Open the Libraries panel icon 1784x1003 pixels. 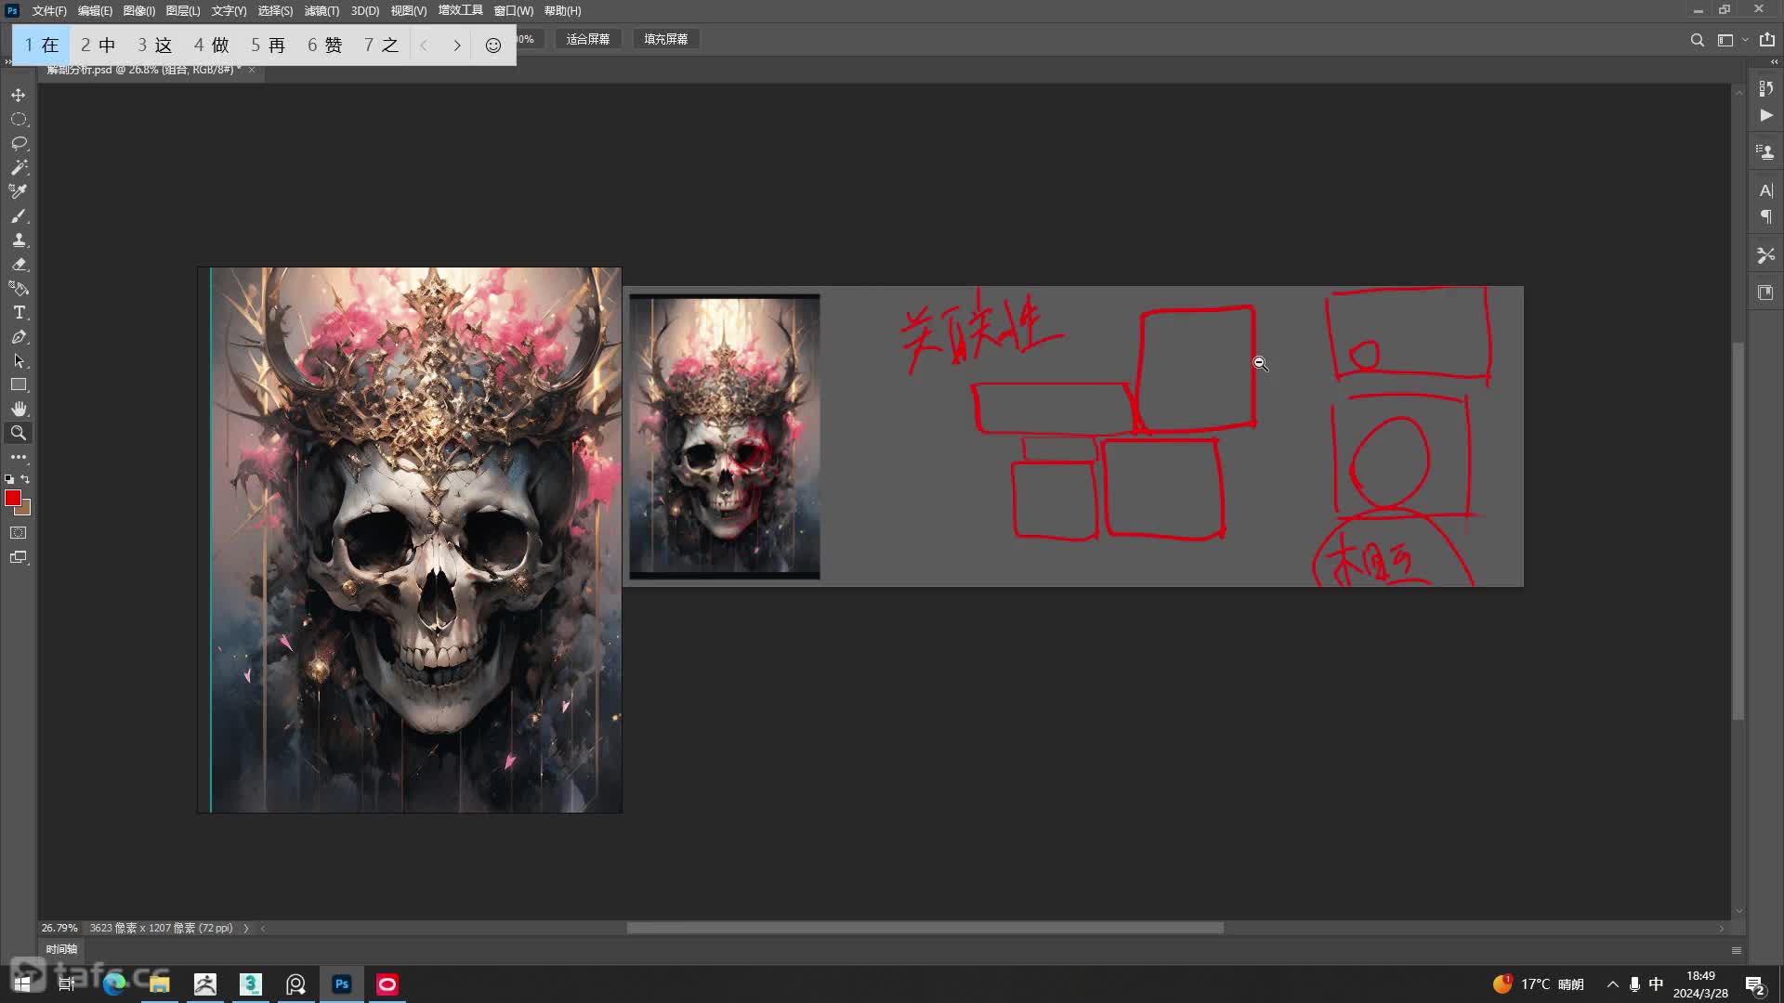1765,293
